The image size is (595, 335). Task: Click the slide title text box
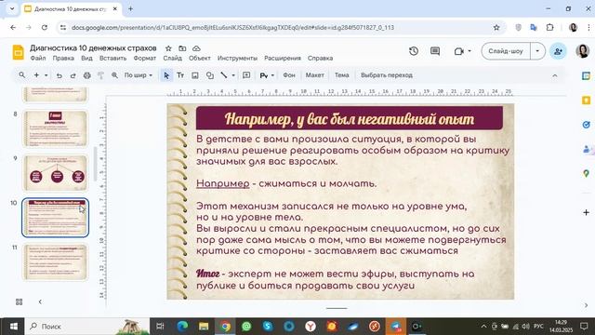(350, 118)
